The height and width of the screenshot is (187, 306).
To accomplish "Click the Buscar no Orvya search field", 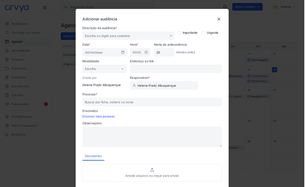I will (x=108, y=7).
